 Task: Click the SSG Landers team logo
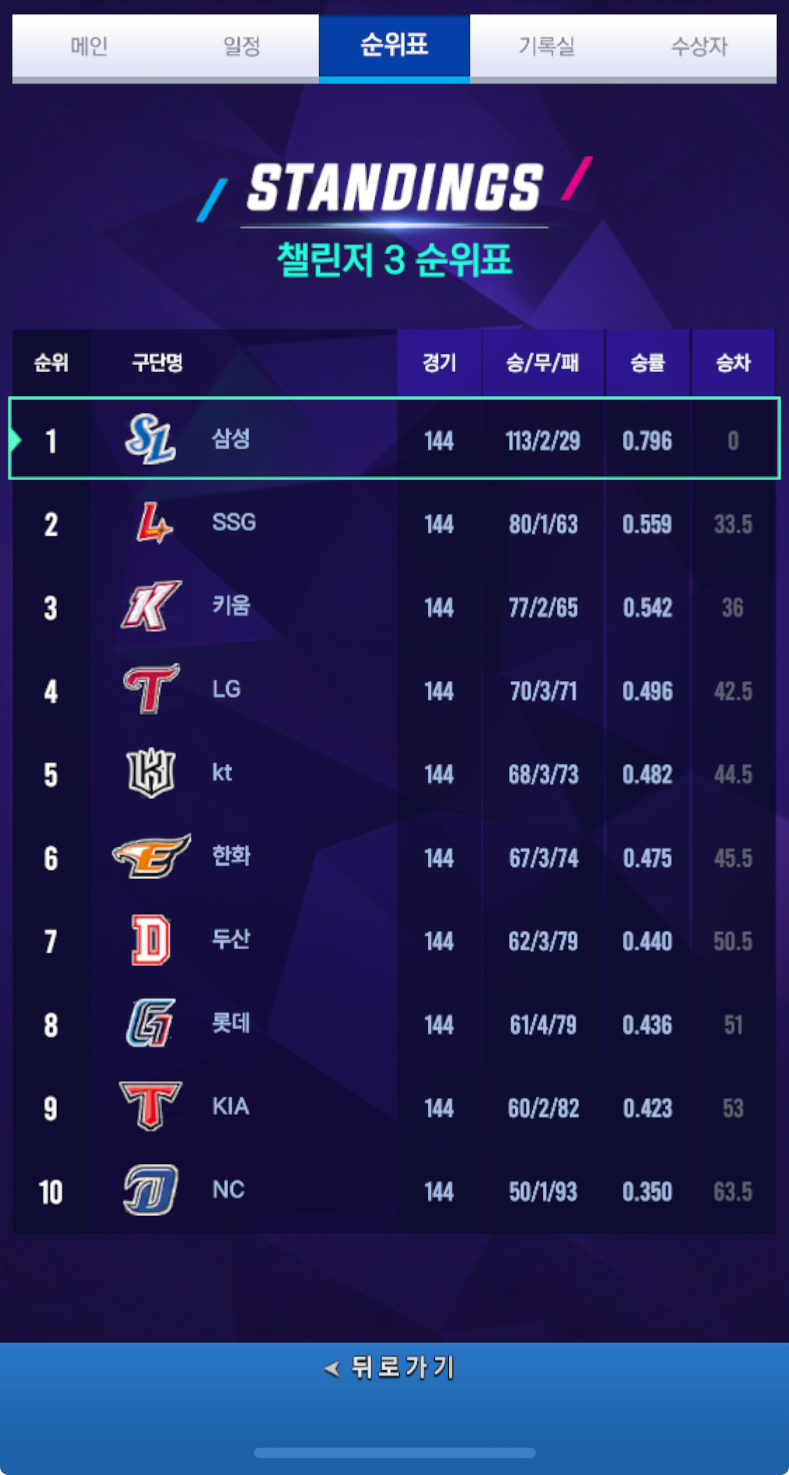coord(154,523)
